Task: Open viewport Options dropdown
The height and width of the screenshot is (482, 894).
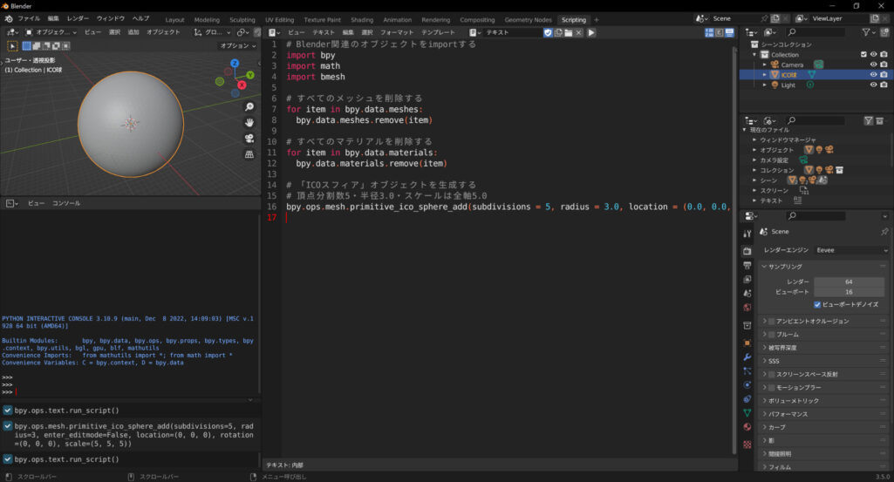Action: [238, 45]
